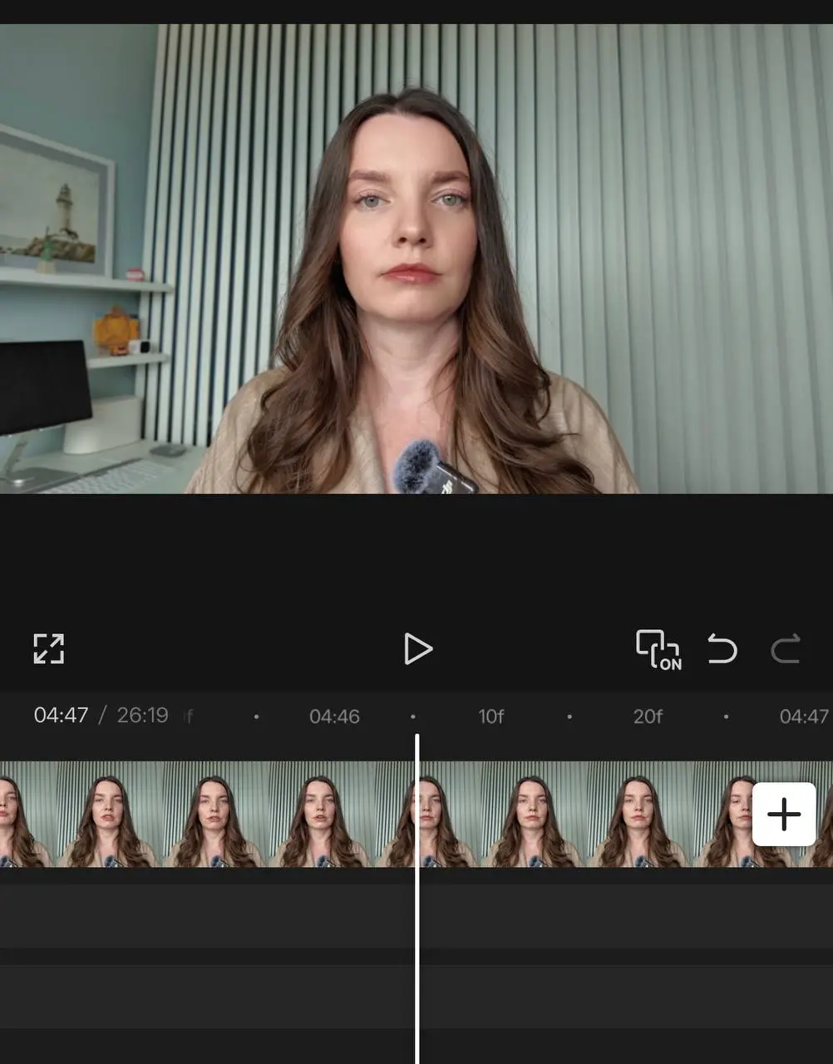Screen dimensions: 833x1064
Task: Tap the video preview area
Action: [x=416, y=259]
